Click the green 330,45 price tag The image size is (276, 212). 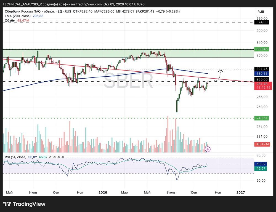tap(262, 49)
